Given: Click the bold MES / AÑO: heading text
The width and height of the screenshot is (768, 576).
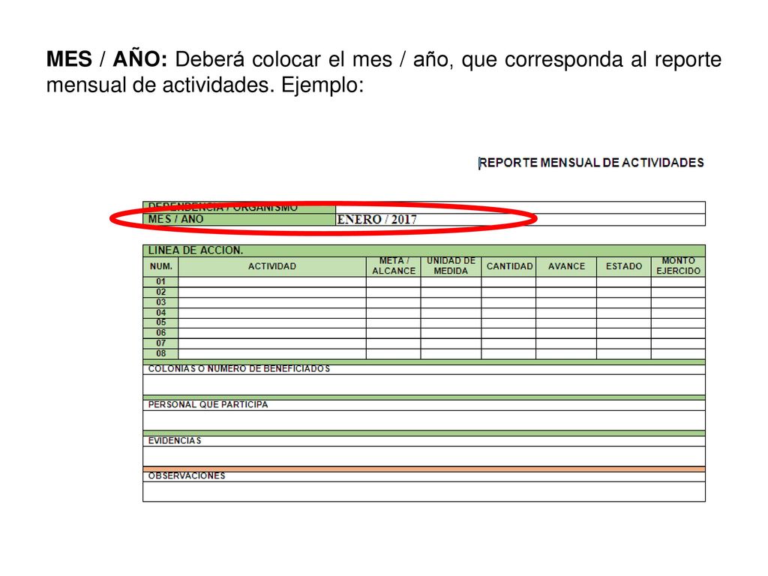Looking at the screenshot, I should [106, 59].
